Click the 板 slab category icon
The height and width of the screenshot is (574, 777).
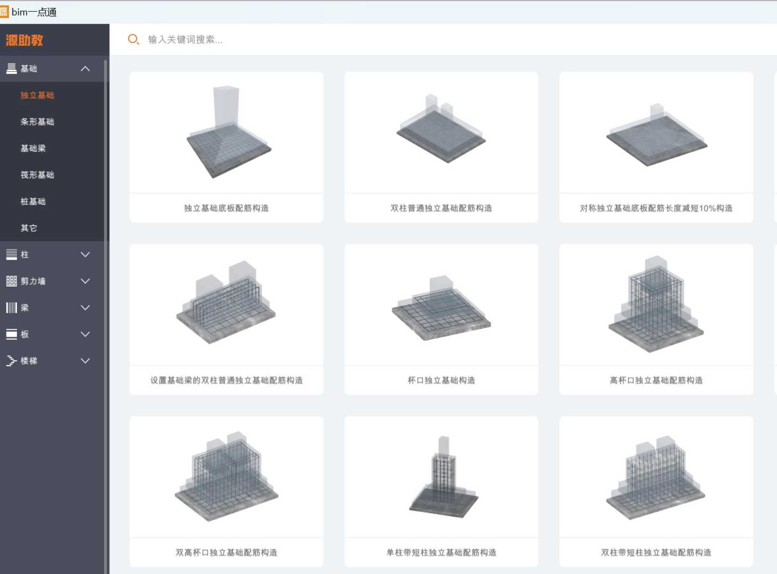[x=11, y=335]
